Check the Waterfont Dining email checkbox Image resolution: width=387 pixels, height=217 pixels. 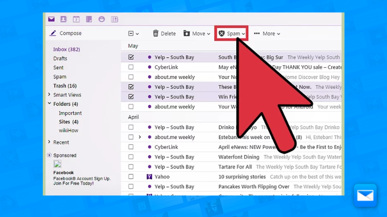click(x=131, y=157)
